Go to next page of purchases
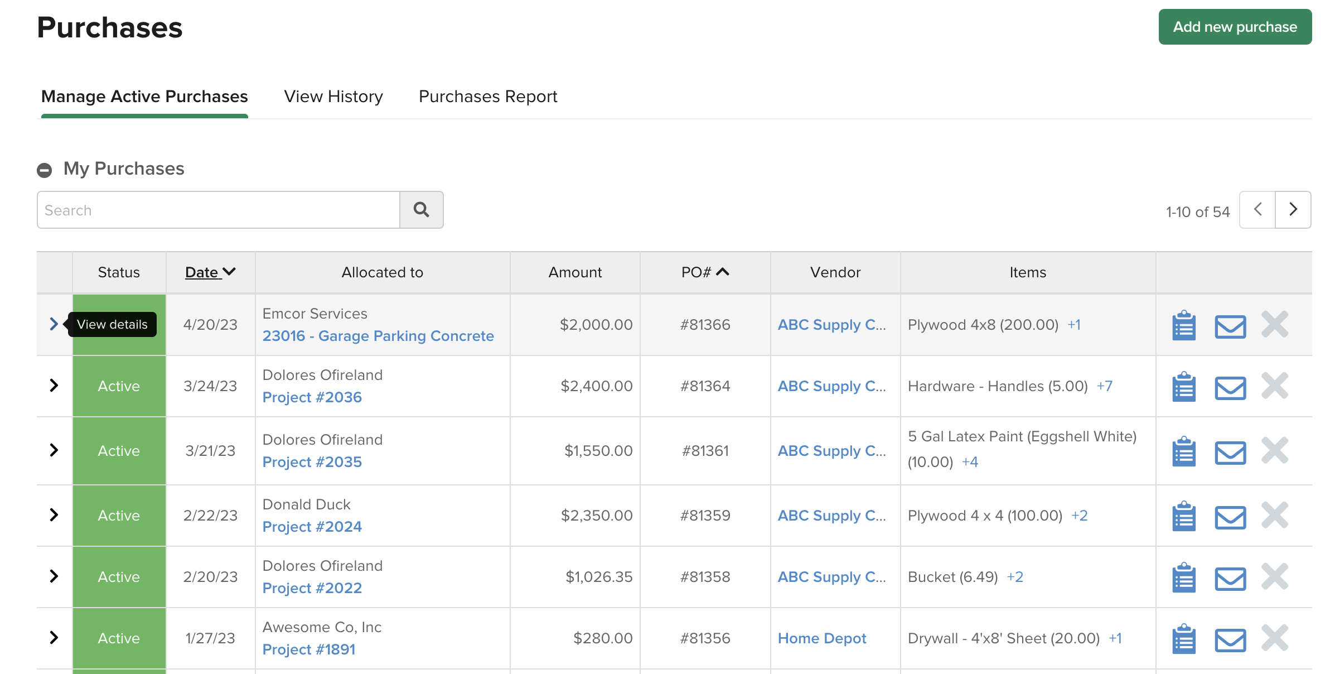1335x674 pixels. (1293, 210)
